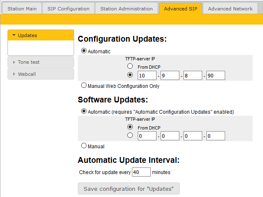Click the last octet field containing 90
Screen dimensions: 263x197
(216, 75)
